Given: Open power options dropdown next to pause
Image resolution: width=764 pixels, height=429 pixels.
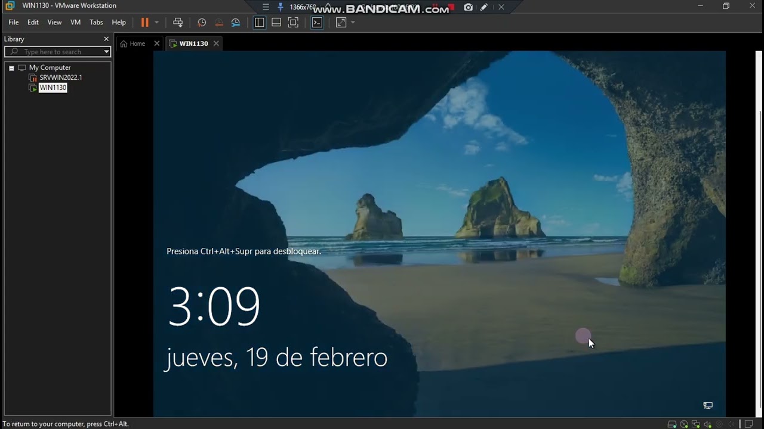Looking at the screenshot, I should [x=156, y=22].
